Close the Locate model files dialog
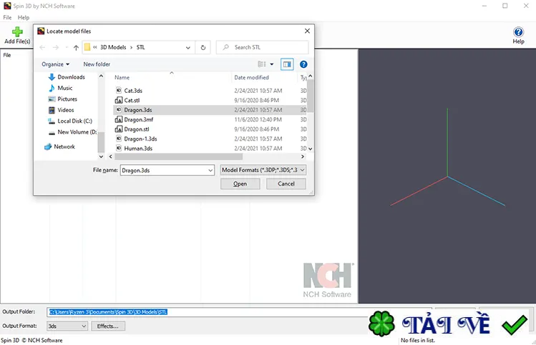Image resolution: width=536 pixels, height=345 pixels. pos(307,31)
